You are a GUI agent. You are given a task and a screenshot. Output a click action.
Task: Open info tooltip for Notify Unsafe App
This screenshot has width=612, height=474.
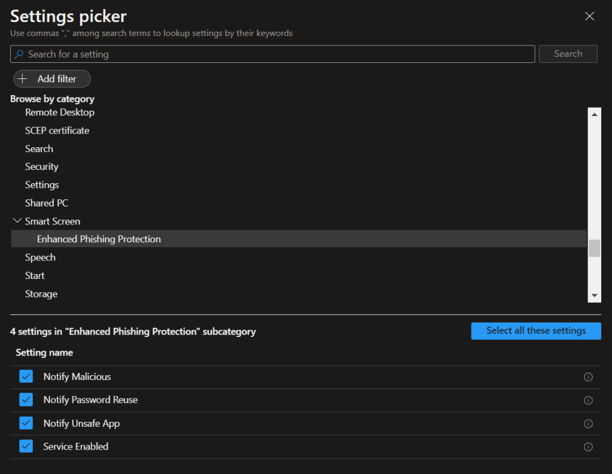587,423
